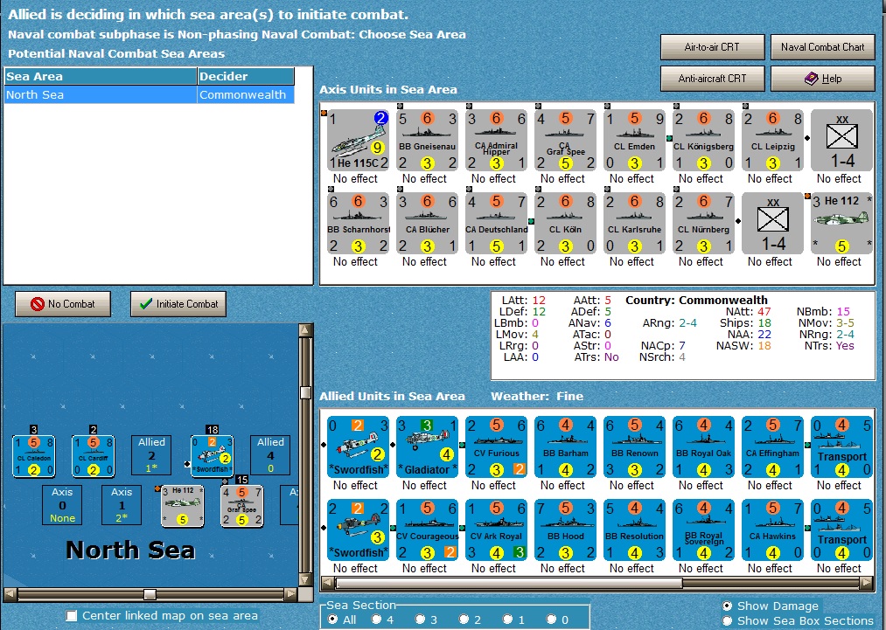Click the Sea Area column header
This screenshot has height=630, width=886.
[101, 76]
